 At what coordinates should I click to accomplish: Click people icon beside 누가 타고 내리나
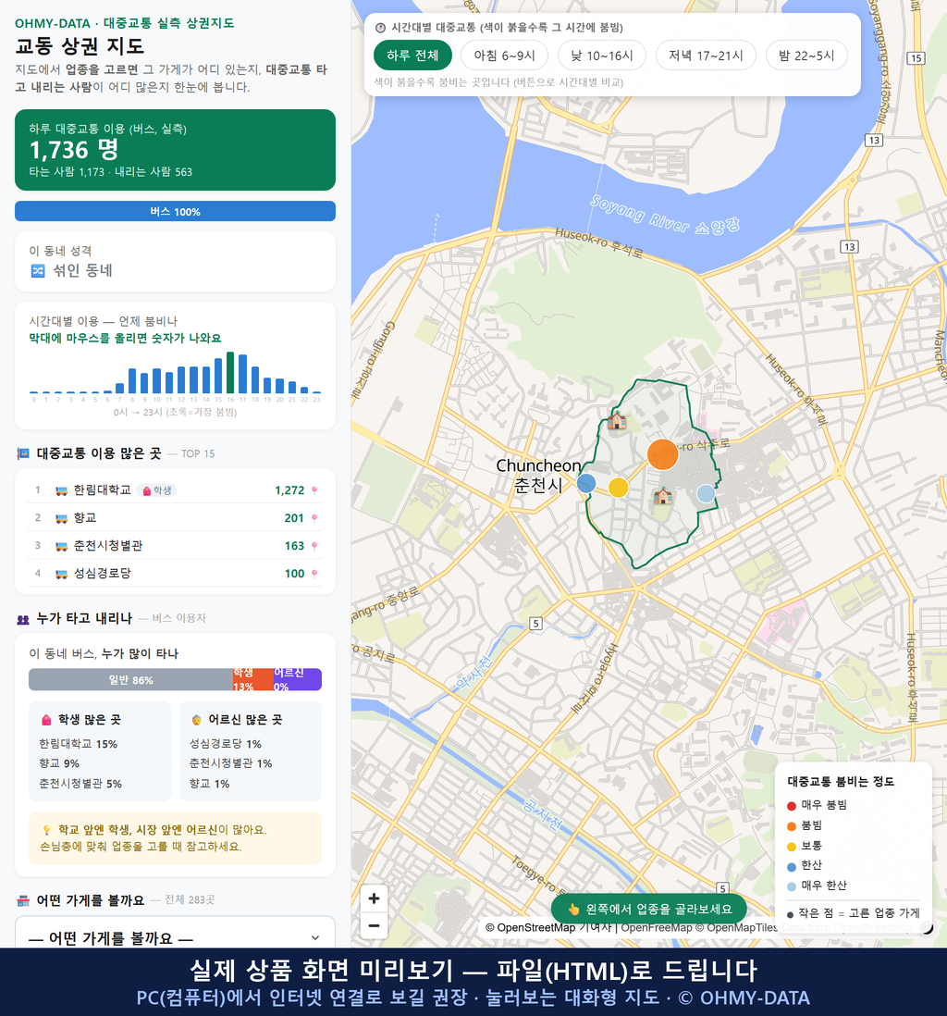click(x=23, y=619)
